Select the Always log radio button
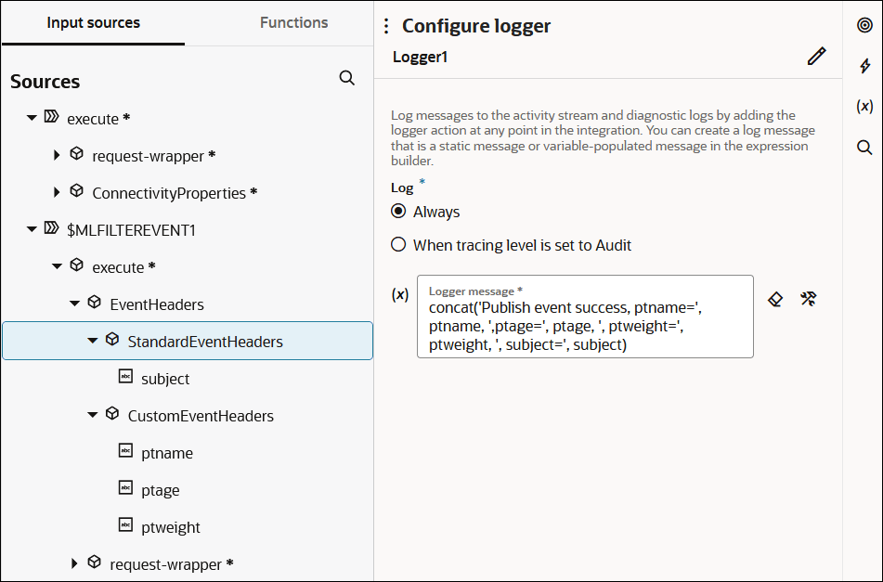 pyautogui.click(x=398, y=212)
